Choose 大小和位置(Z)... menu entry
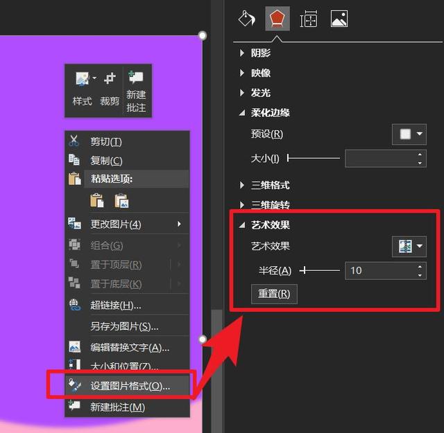Screen dimensions: 444x433 click(127, 365)
